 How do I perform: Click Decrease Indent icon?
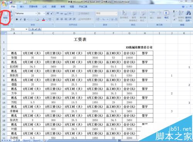tap(70, 19)
